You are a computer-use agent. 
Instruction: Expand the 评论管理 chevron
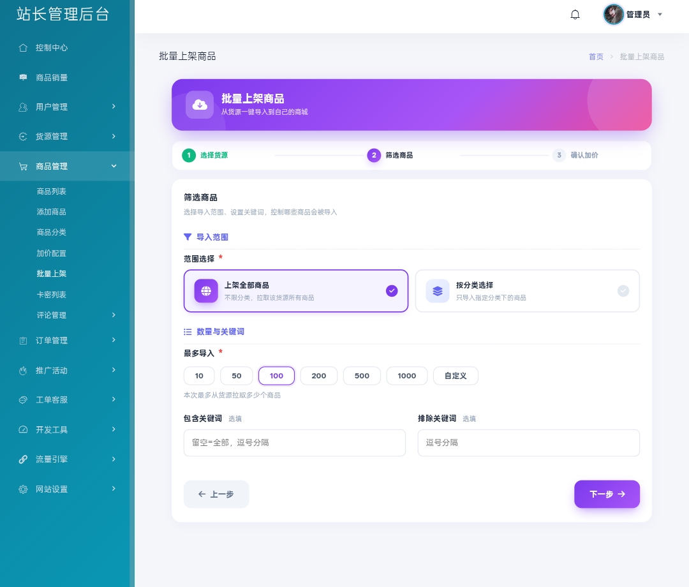114,315
